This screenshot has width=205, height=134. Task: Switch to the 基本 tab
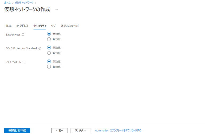(9, 26)
